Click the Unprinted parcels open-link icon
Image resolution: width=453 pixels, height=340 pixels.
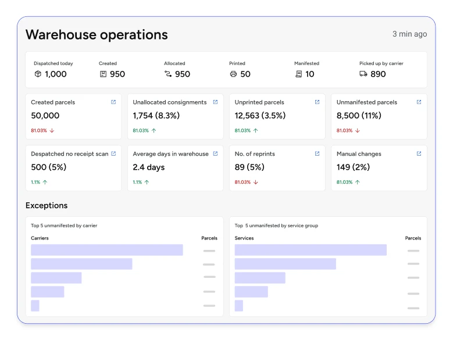(317, 102)
